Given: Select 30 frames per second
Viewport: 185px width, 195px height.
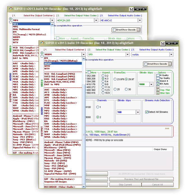Looking at the screenshot, I should point(126,89).
